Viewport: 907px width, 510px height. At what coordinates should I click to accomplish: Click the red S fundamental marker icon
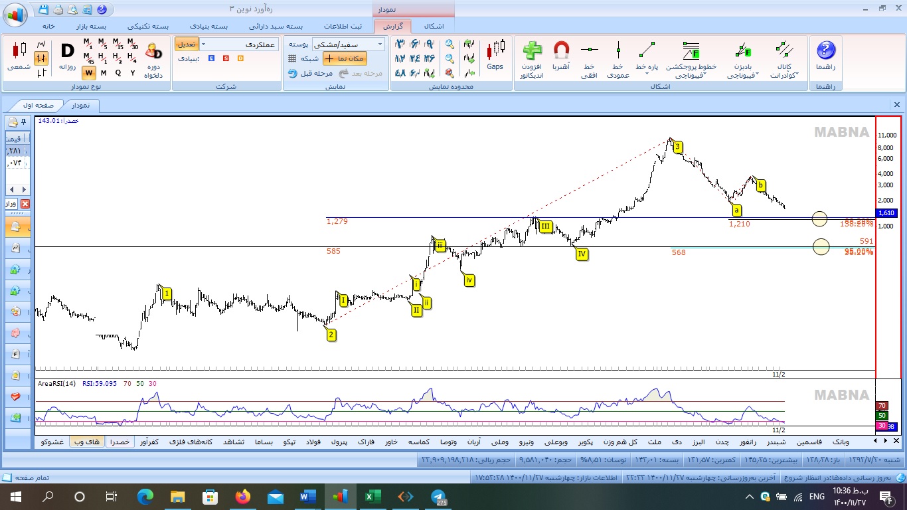coord(226,58)
